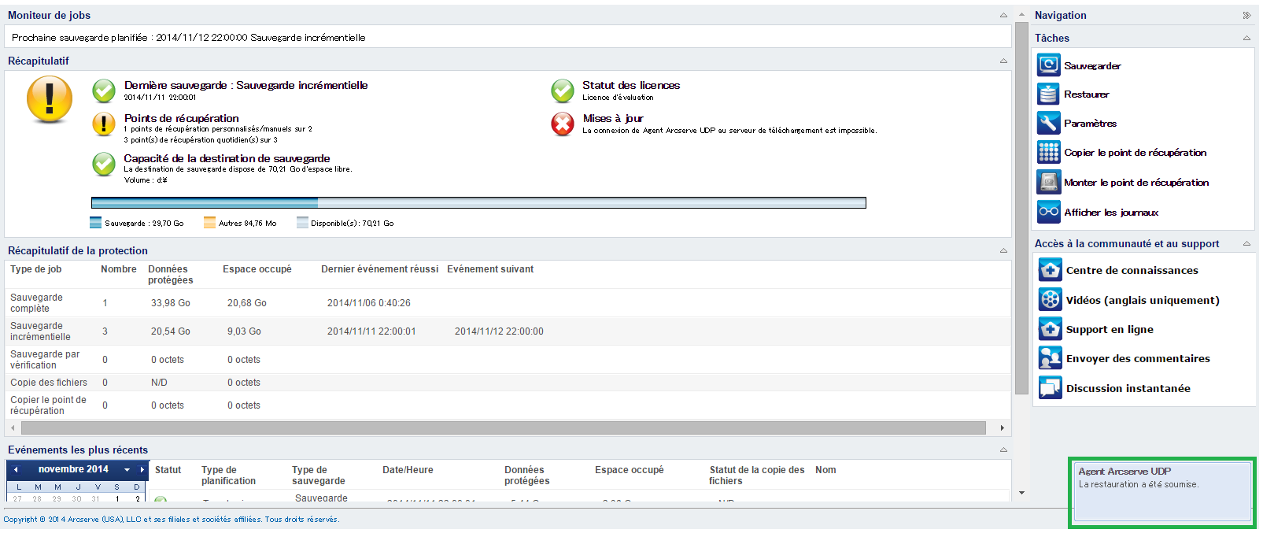1263x533 pixels.
Task: Click the Autres 84,76 Mo legend swatch
Action: (x=209, y=223)
